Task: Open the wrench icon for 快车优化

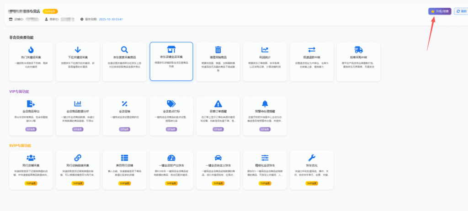Action: pos(312,158)
